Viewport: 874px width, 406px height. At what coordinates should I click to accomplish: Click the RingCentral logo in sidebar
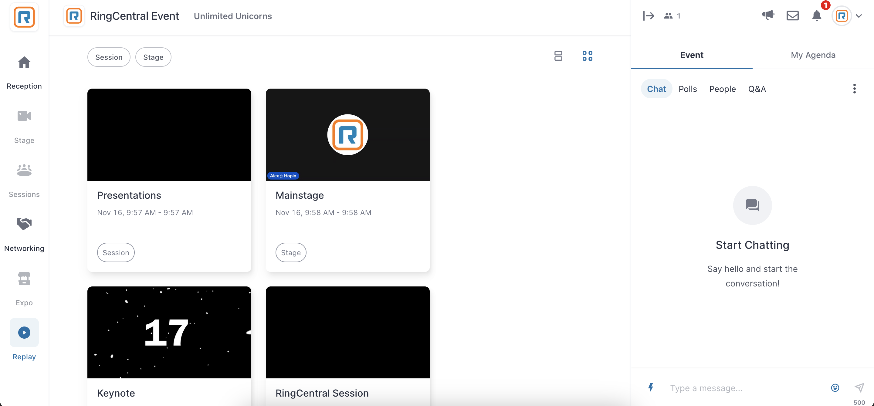coord(24,17)
